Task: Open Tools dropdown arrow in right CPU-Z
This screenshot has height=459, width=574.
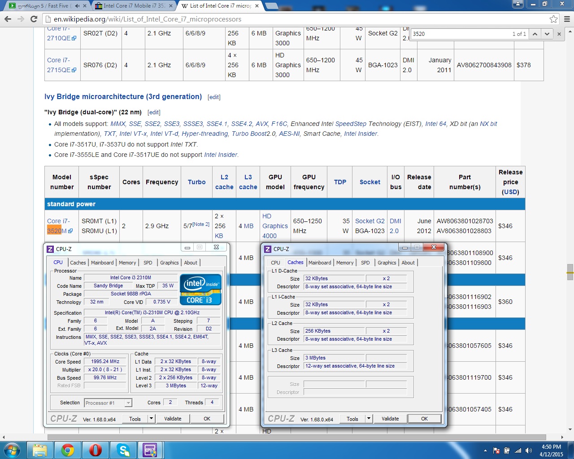Action: pyautogui.click(x=369, y=419)
